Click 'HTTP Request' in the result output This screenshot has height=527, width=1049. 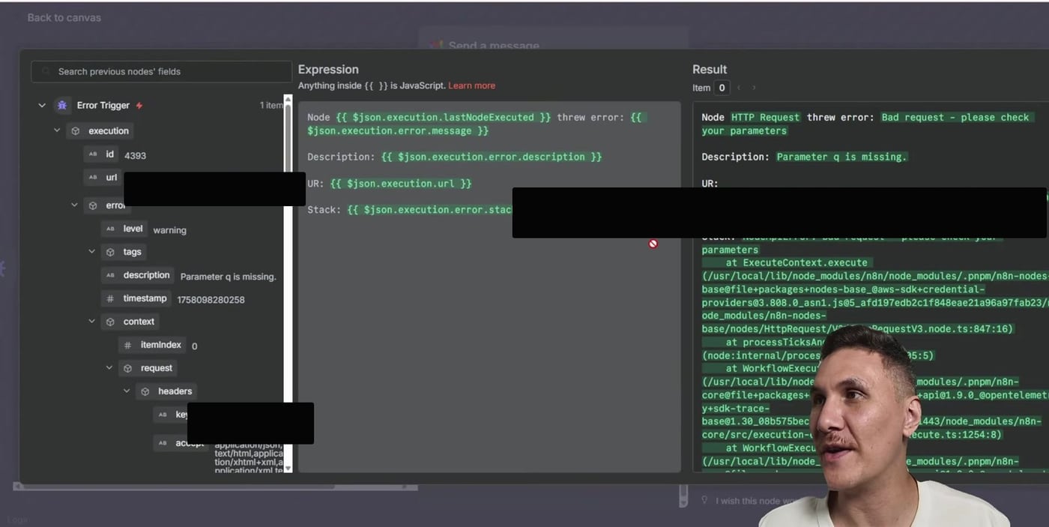pyautogui.click(x=765, y=118)
